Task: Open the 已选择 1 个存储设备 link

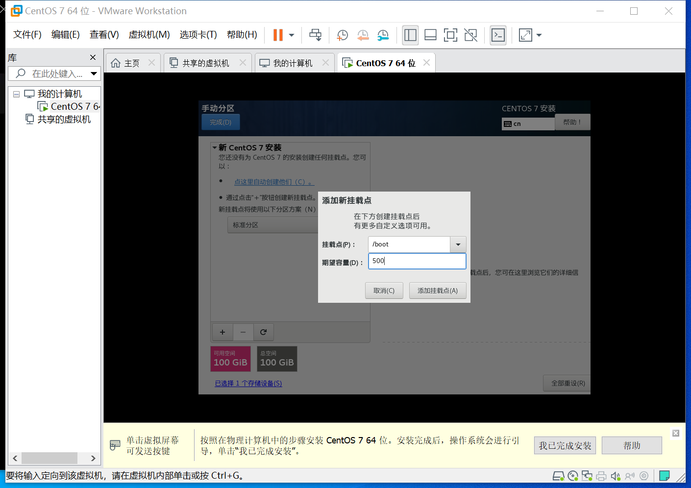Action: [x=248, y=383]
